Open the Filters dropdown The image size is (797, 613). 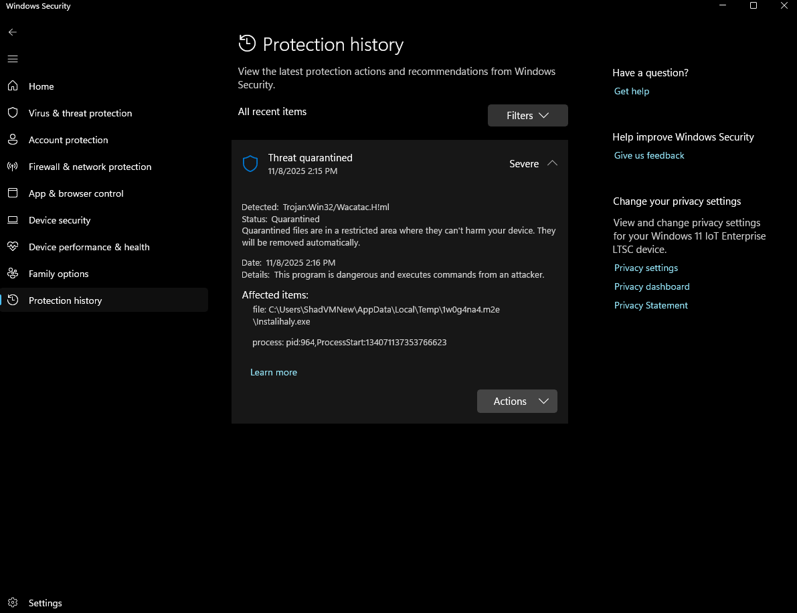coord(527,116)
